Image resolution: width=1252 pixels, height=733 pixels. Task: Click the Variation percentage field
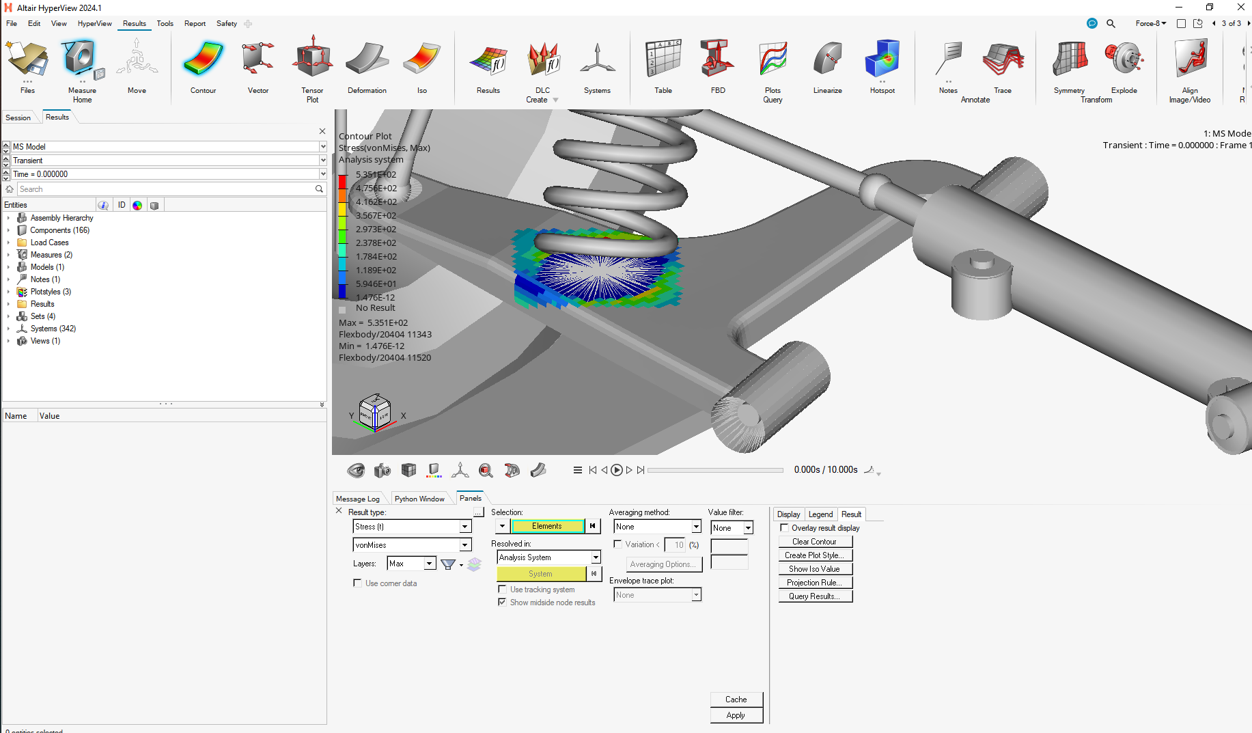pos(676,544)
